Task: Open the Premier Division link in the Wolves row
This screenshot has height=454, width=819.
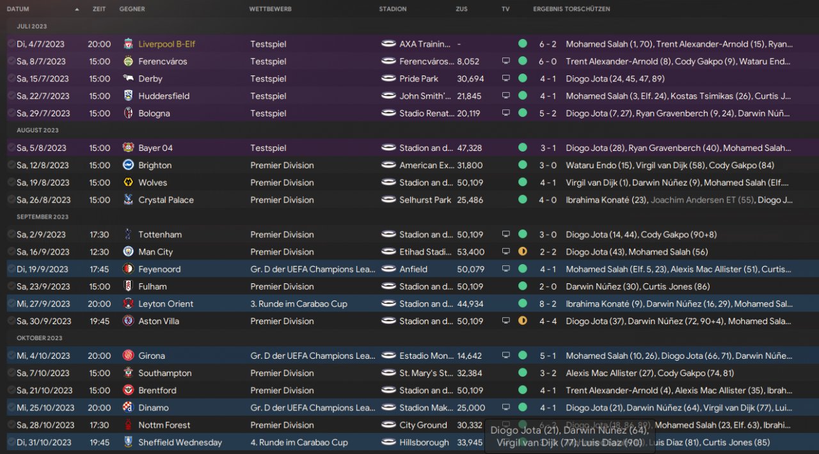Action: [282, 182]
